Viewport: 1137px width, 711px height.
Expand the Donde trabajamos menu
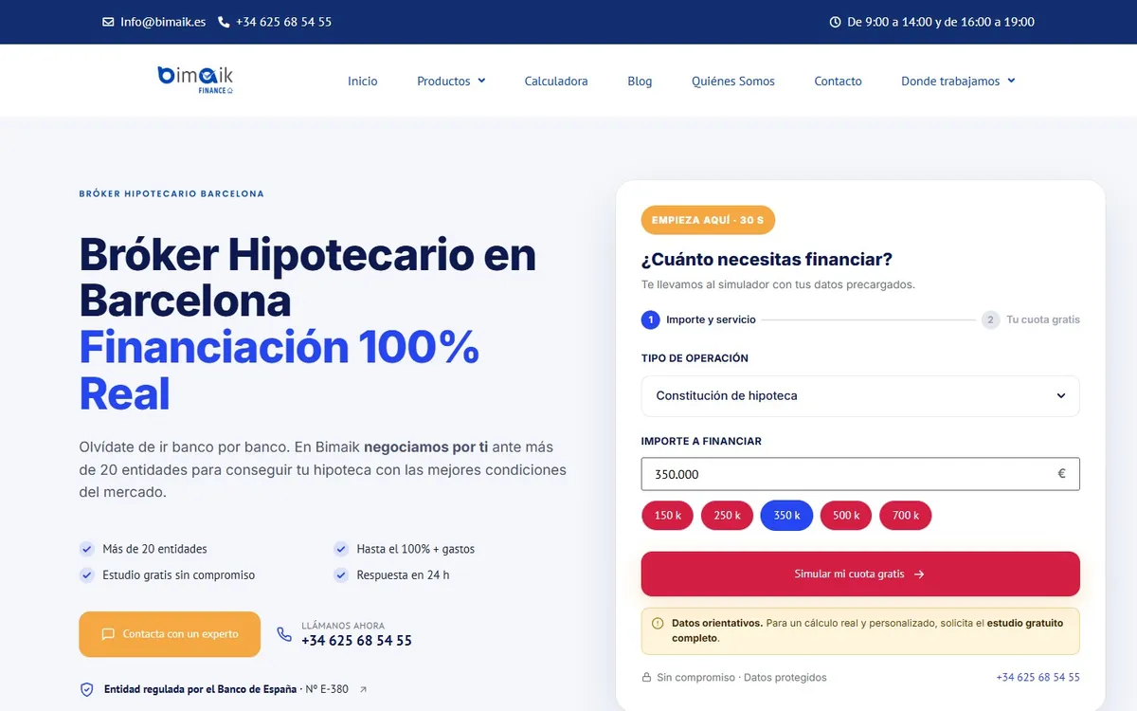[x=958, y=81]
